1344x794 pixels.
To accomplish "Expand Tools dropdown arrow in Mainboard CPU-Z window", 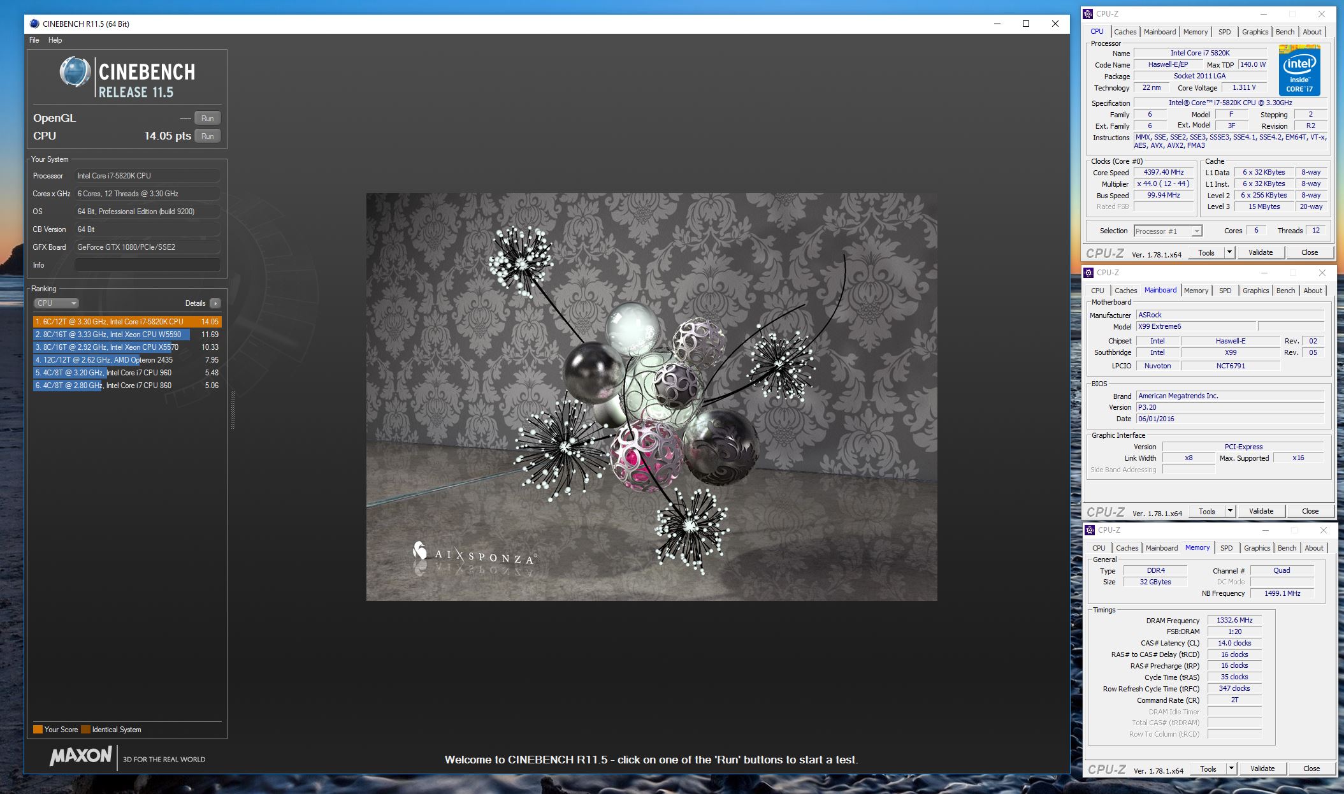I will point(1230,512).
